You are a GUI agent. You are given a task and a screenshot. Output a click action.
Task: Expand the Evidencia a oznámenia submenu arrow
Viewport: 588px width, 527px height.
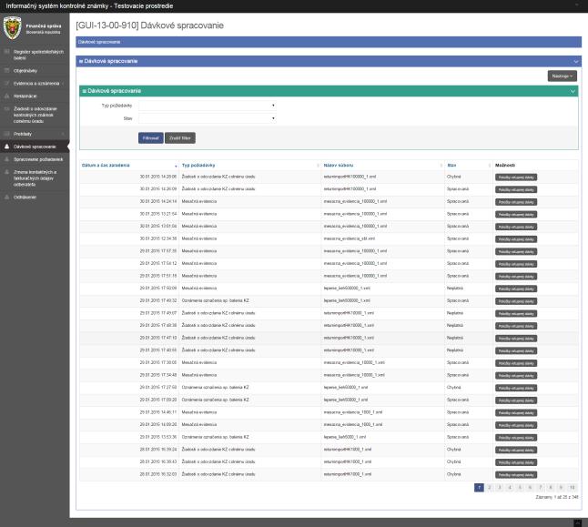[x=63, y=83]
